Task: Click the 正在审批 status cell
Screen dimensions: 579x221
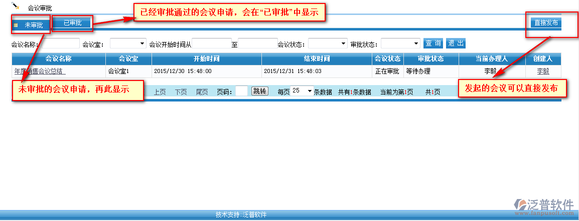Action: click(x=387, y=71)
